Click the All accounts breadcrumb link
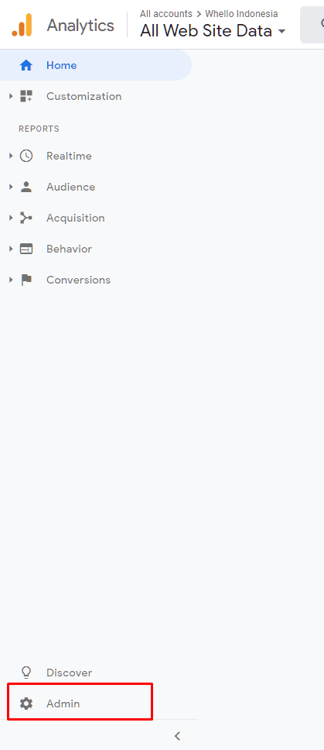 point(165,14)
